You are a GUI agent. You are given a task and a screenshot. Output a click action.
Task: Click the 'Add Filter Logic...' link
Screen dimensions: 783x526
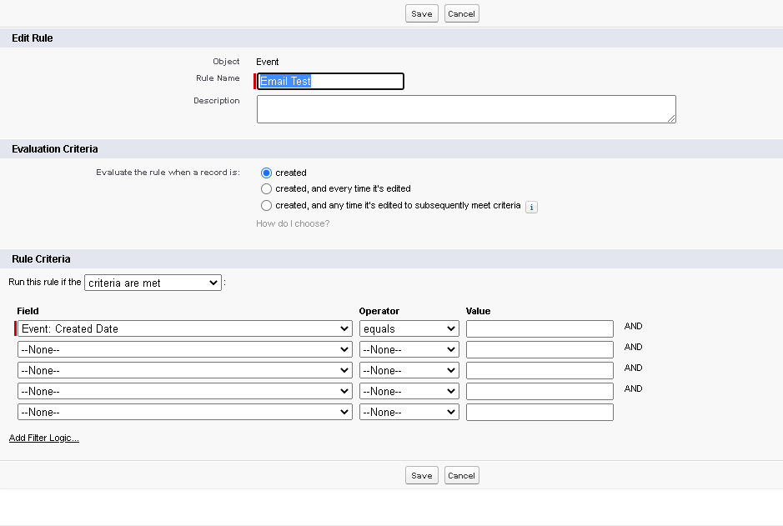coord(44,438)
